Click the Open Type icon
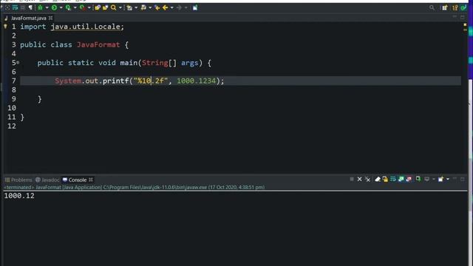 (98, 7)
